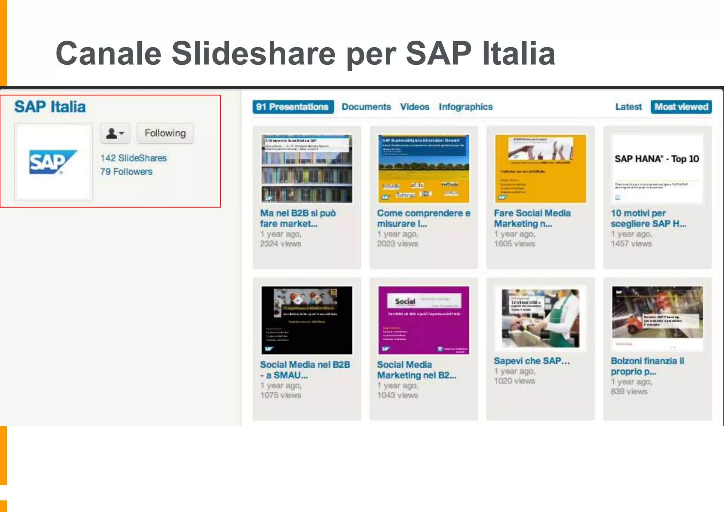Open the user profile dropdown button
Image resolution: width=724 pixels, height=512 pixels.
(115, 133)
